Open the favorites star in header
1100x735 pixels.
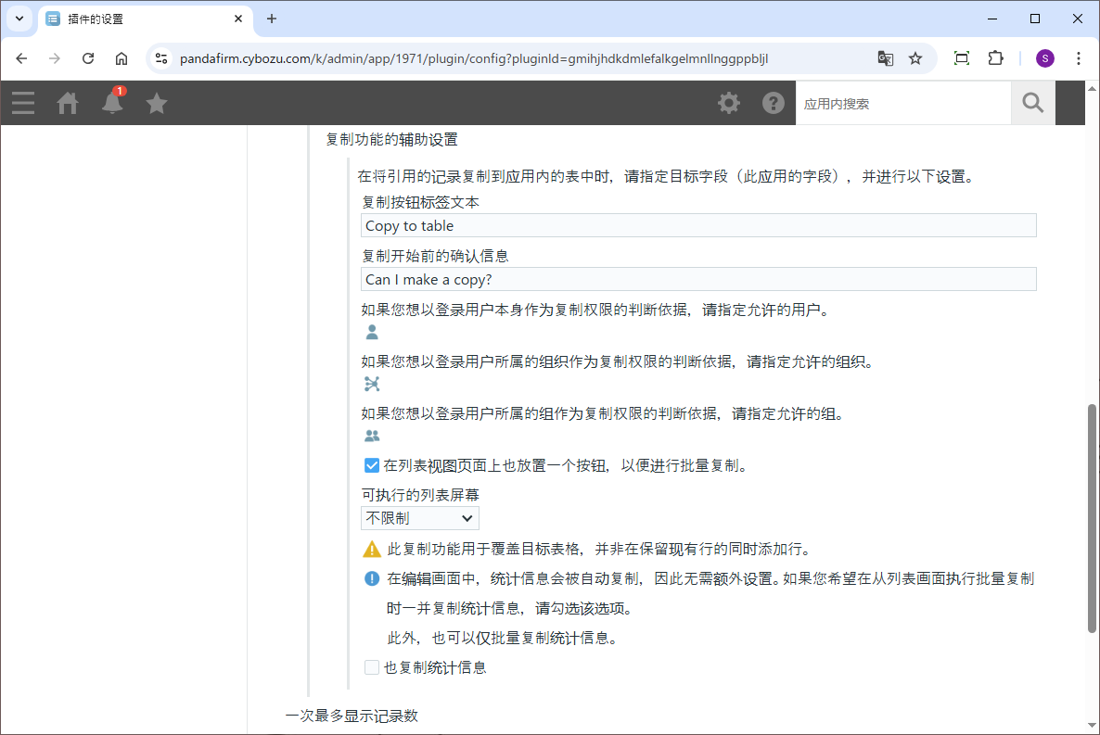coord(157,103)
